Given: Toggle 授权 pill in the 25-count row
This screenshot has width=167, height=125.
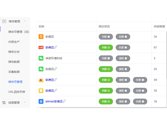Looking at the screenshot, I should click(x=123, y=69).
